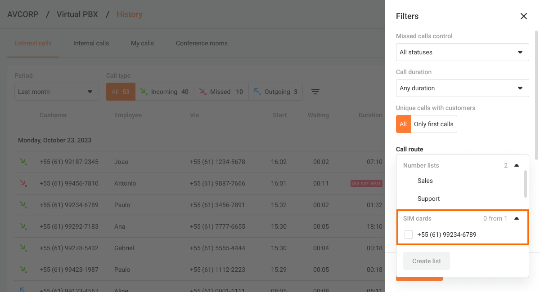
Task: Filter by Incoming 40 calls
Action: tap(165, 92)
